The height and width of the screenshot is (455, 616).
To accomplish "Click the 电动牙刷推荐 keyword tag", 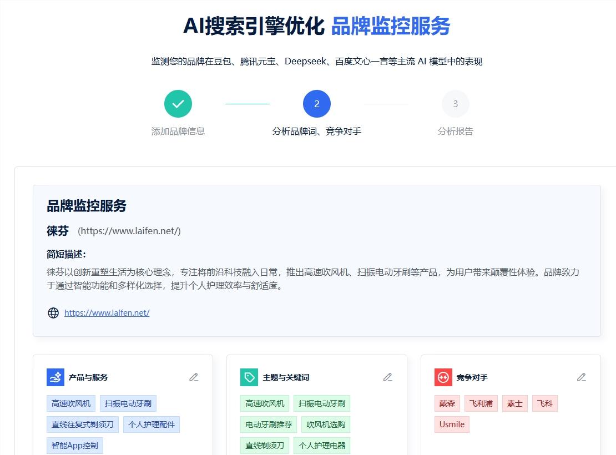I will pyautogui.click(x=269, y=424).
